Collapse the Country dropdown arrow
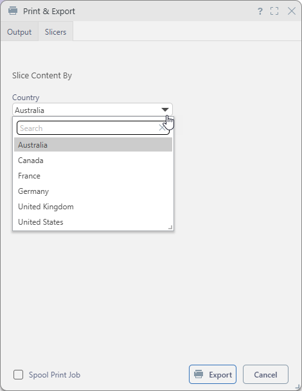This screenshot has width=302, height=391. [164, 110]
